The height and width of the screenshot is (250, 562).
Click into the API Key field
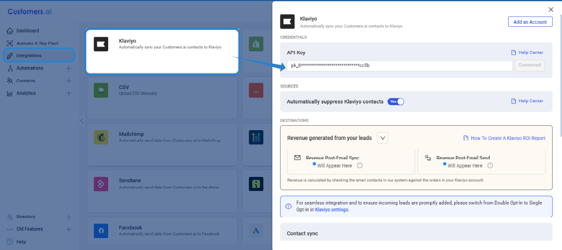pos(399,66)
